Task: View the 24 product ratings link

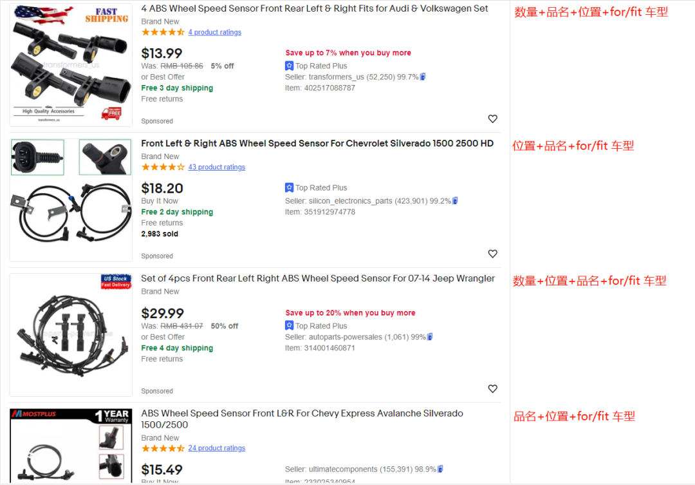Action: [x=217, y=448]
